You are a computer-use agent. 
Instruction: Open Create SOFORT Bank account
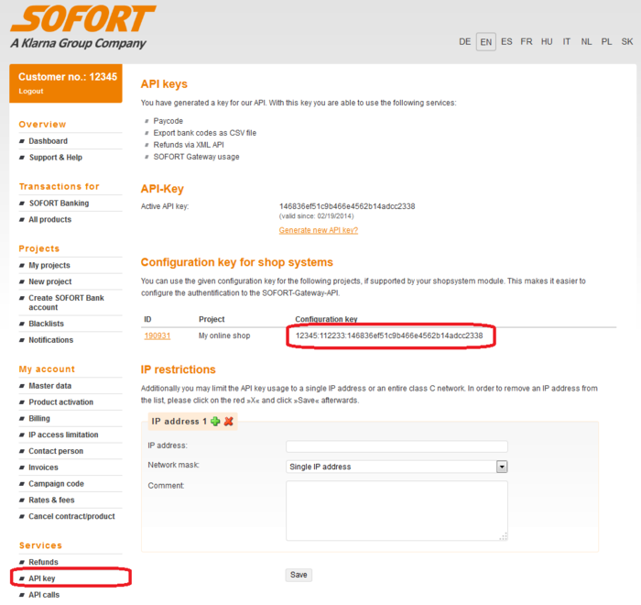pyautogui.click(x=66, y=302)
